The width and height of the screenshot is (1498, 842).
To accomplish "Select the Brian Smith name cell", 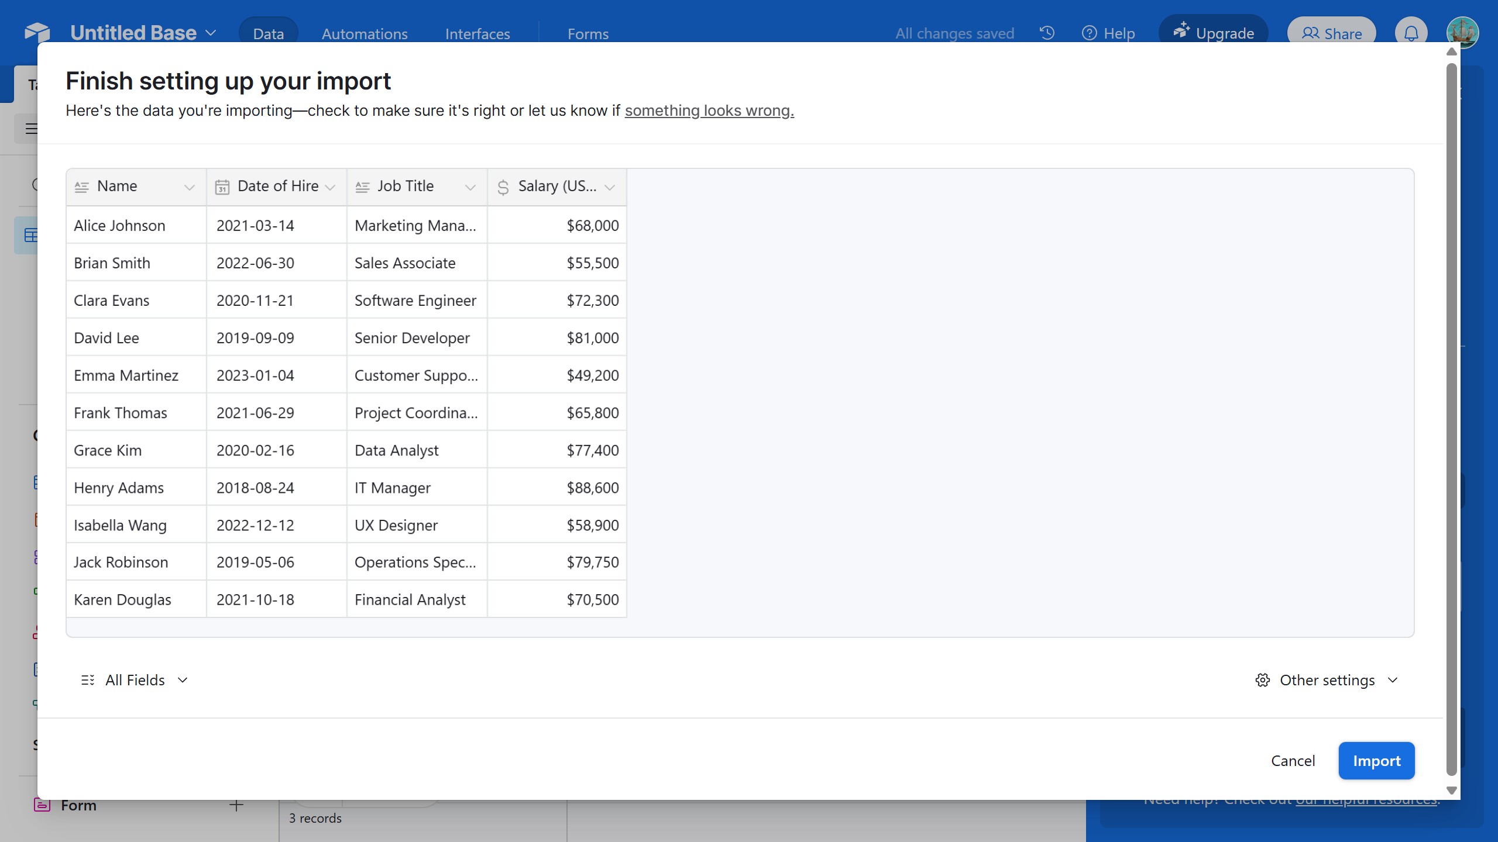I will click(136, 263).
